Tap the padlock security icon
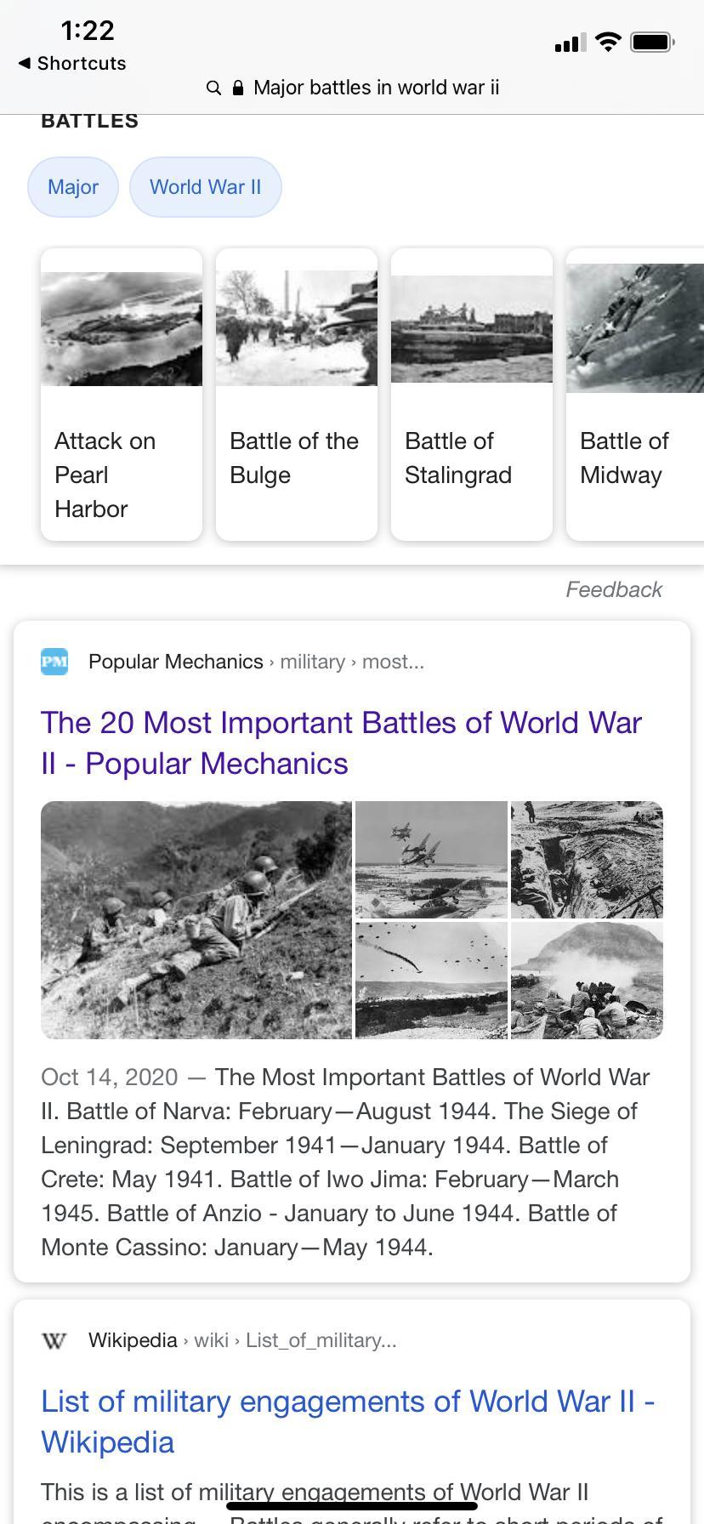Screen dimensions: 704x1524 pyautogui.click(x=238, y=88)
